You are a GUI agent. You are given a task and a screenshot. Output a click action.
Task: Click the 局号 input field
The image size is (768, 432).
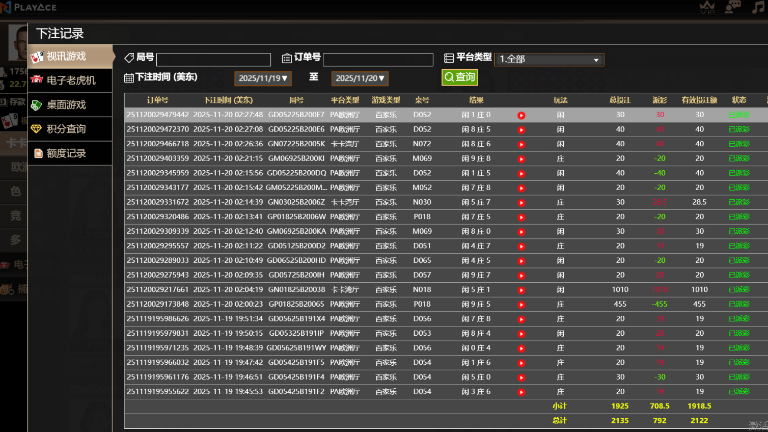click(213, 60)
